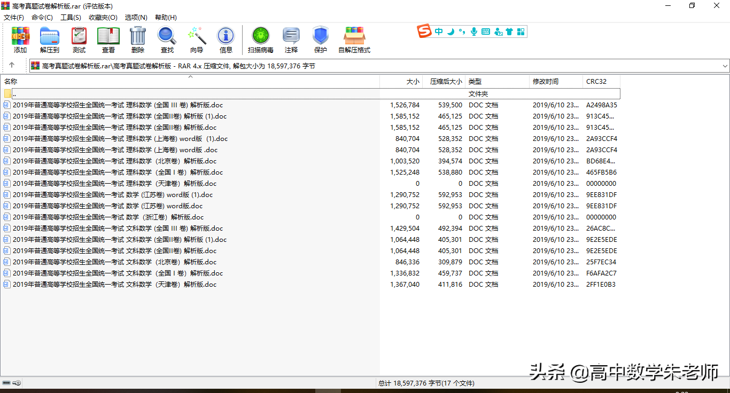730x393 pixels.
Task: Open the 选项 Options menu
Action: [x=136, y=17]
